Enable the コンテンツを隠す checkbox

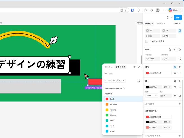[147, 41]
